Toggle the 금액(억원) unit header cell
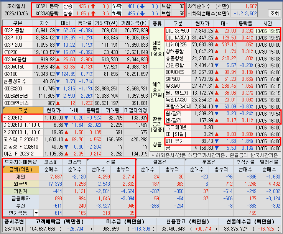This screenshot has width=283, height=234. pyautogui.click(x=21, y=169)
